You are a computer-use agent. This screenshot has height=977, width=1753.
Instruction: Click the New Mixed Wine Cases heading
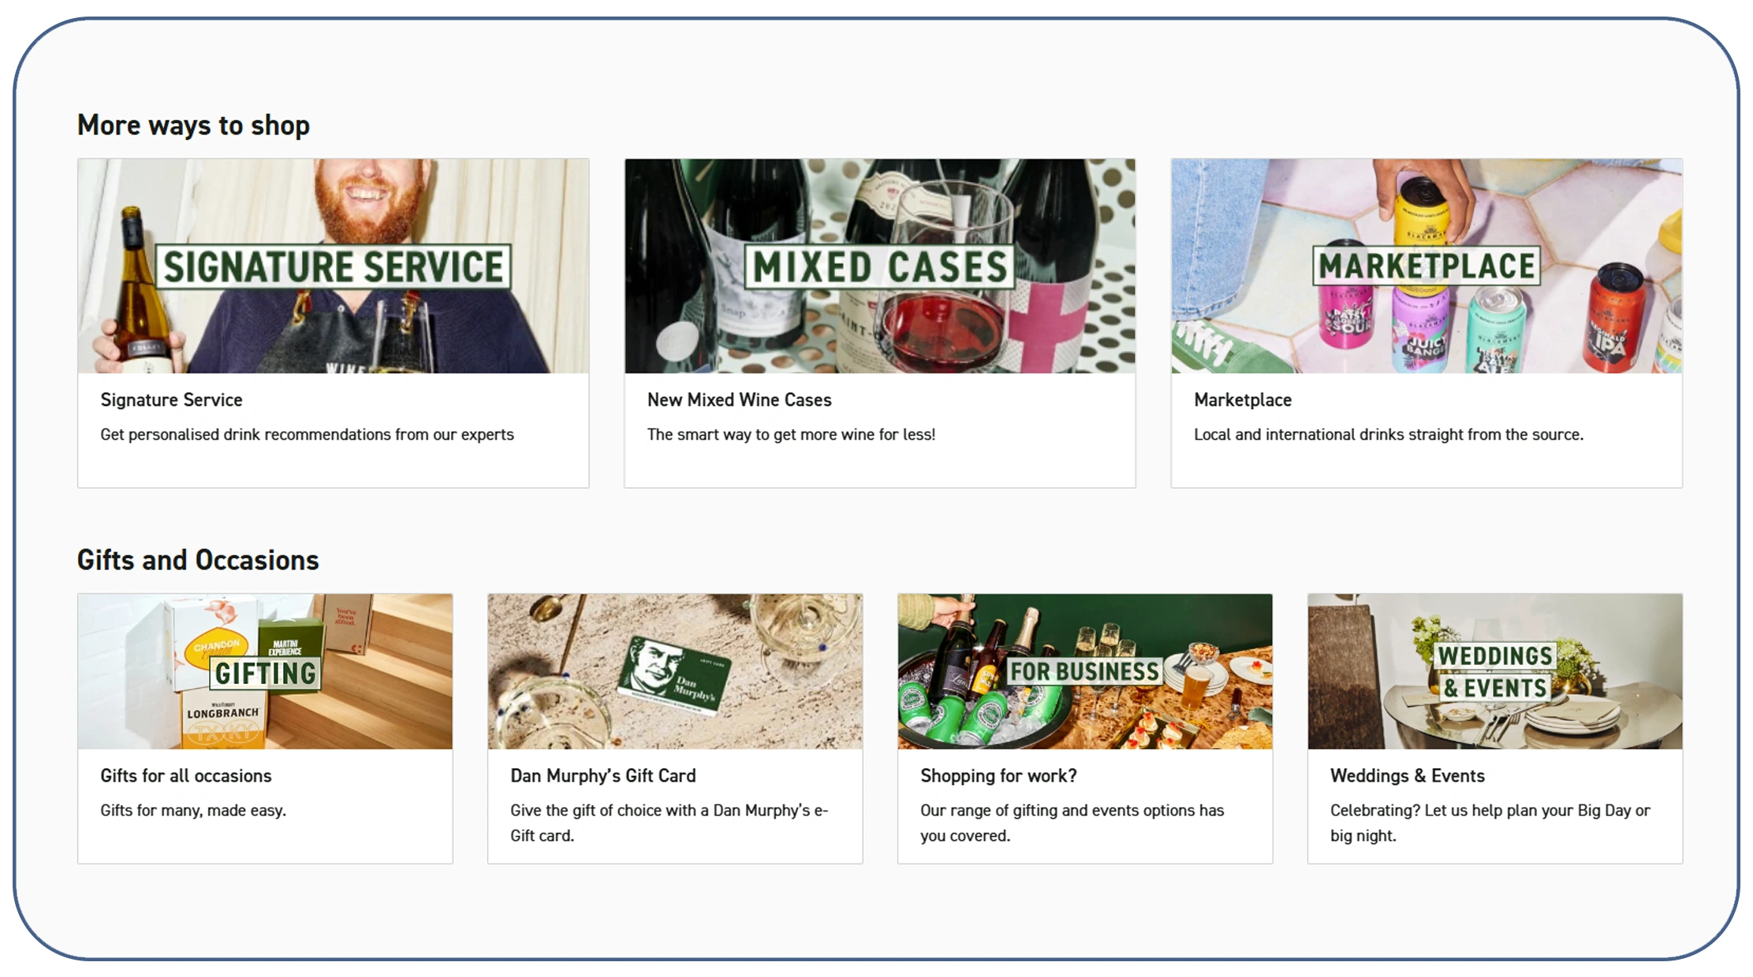[x=739, y=400]
